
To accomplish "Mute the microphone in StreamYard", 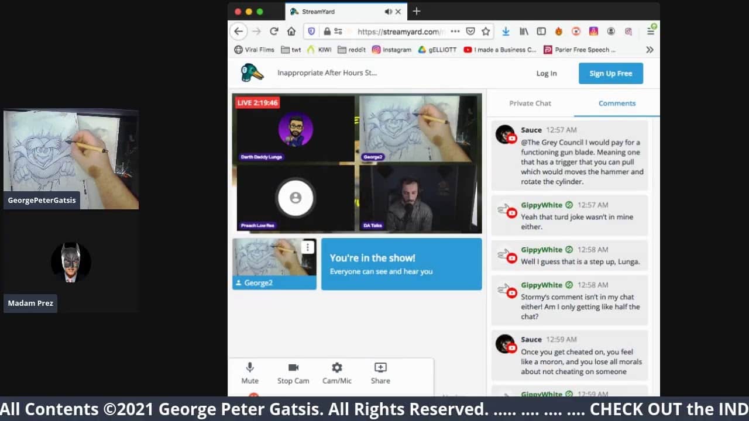I will [x=250, y=372].
